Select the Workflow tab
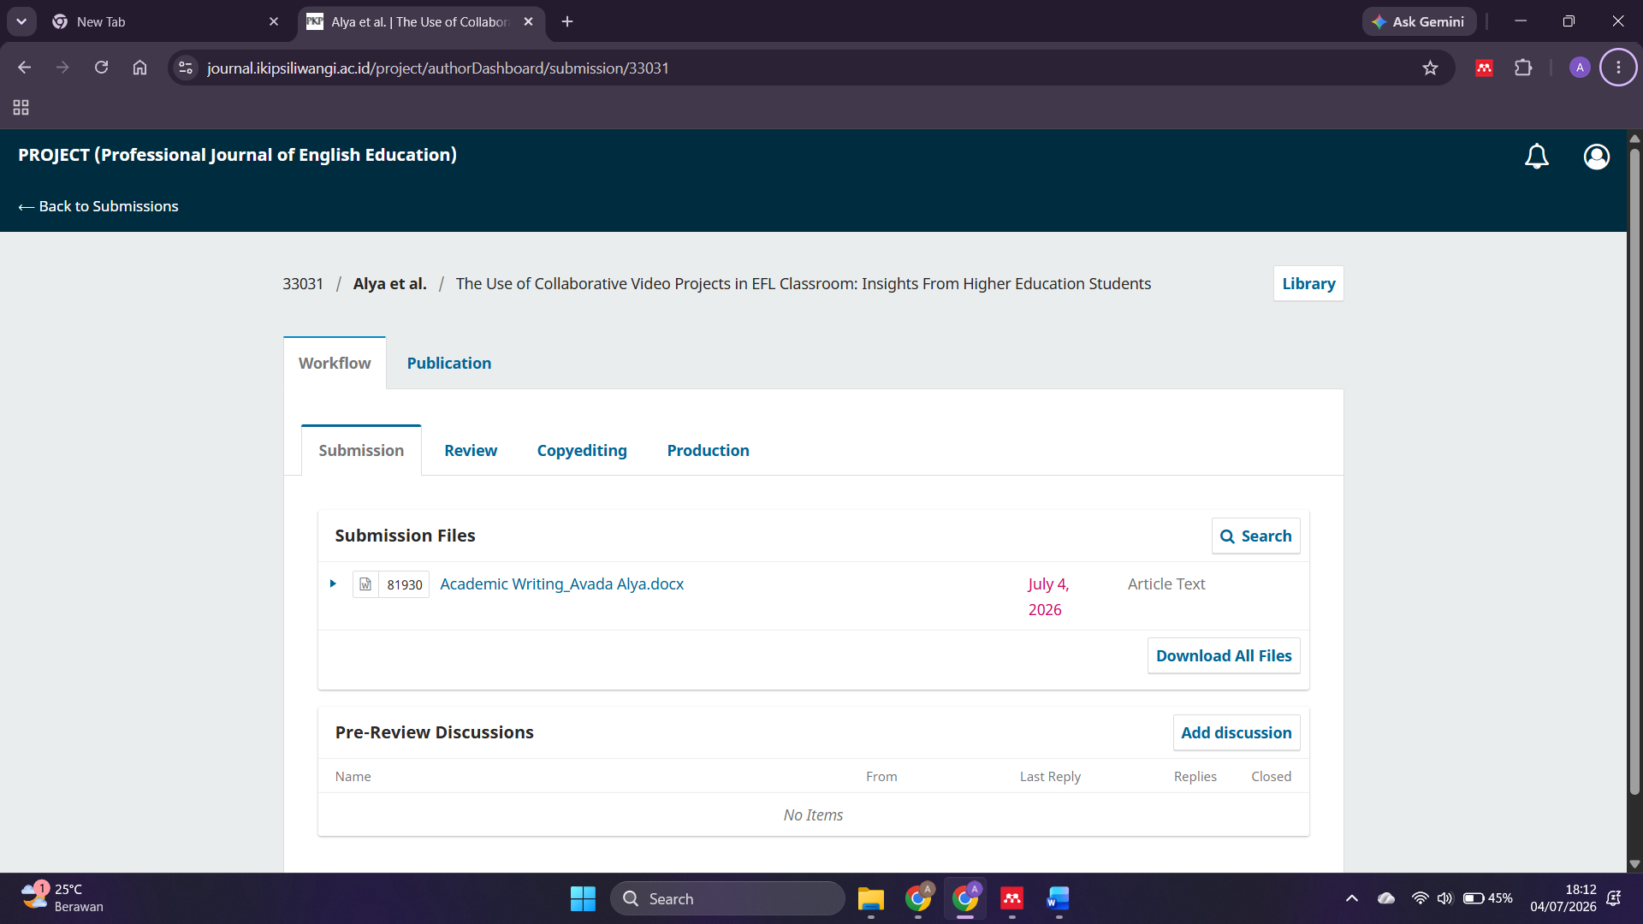This screenshot has height=924, width=1643. coord(335,363)
